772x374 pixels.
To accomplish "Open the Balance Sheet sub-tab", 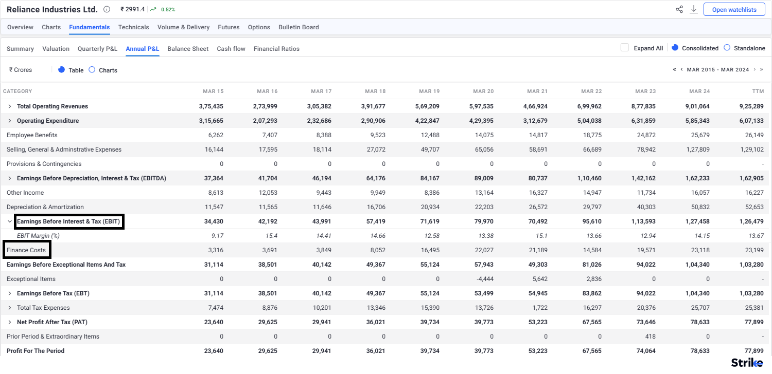I will pyautogui.click(x=188, y=49).
